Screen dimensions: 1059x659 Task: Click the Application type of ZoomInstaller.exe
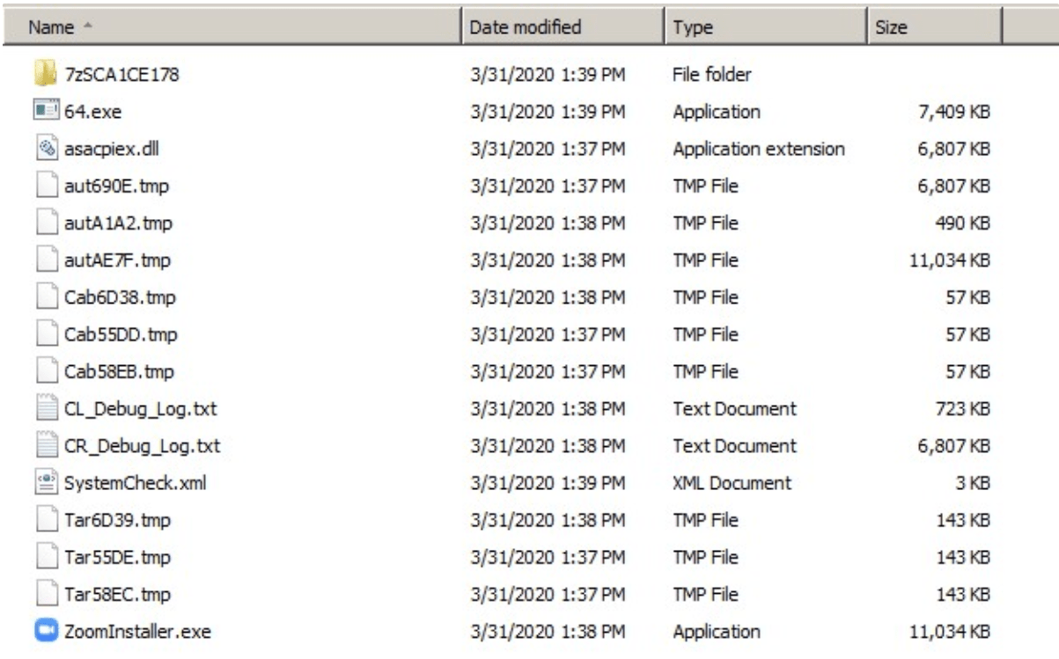pos(717,631)
